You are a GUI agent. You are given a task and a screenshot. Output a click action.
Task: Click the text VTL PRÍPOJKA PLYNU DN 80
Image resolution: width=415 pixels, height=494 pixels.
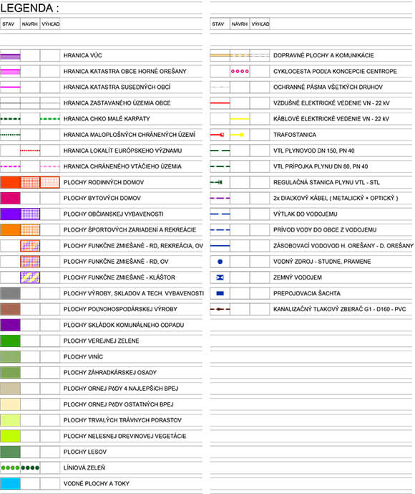click(x=308, y=166)
